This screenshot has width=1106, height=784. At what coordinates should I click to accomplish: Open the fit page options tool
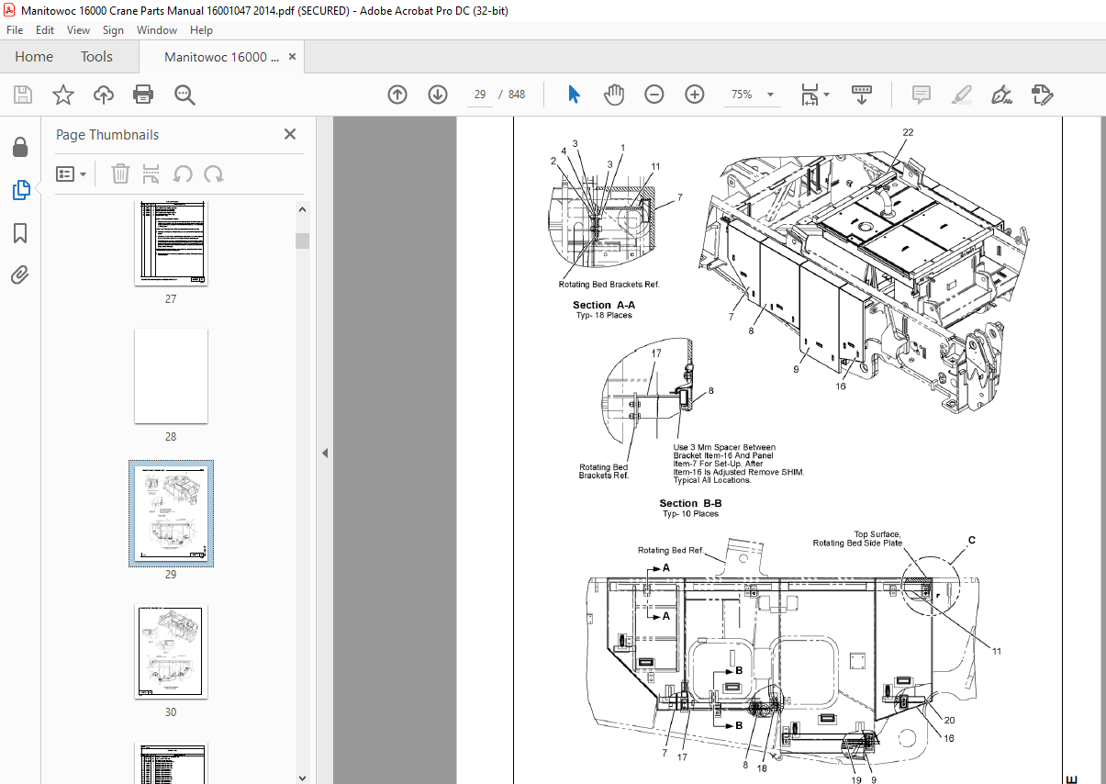(809, 95)
